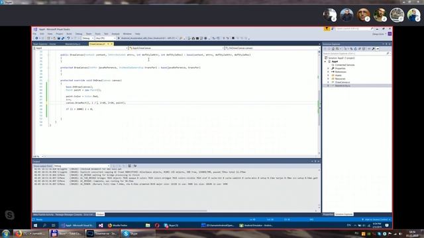Open the App4 project navigation dropdown

pos(80,48)
